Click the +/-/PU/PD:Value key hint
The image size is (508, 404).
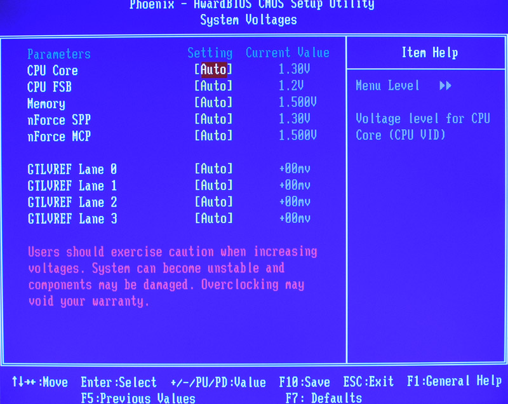pyautogui.click(x=218, y=382)
